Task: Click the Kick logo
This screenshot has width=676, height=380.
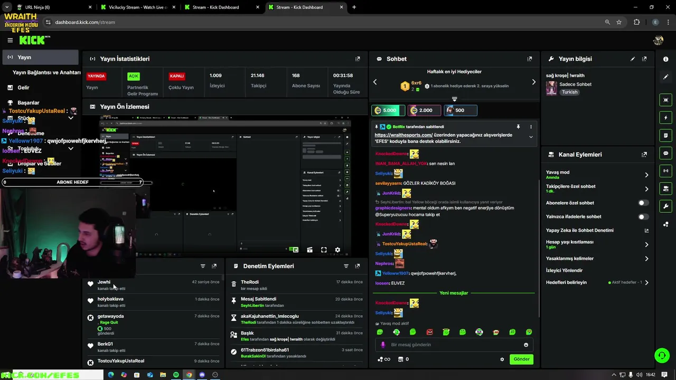Action: click(x=33, y=40)
